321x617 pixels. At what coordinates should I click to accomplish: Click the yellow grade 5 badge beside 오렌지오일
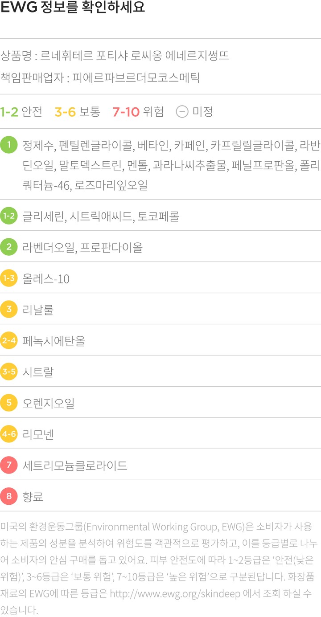coord(9,403)
